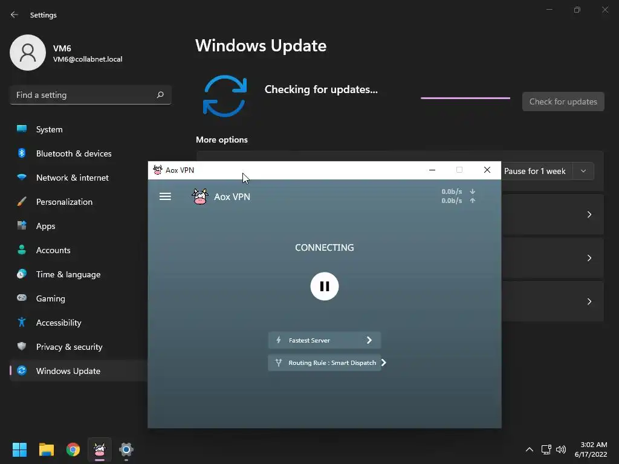Image resolution: width=619 pixels, height=464 pixels.
Task: Open the Fastest Server selection
Action: coord(325,340)
